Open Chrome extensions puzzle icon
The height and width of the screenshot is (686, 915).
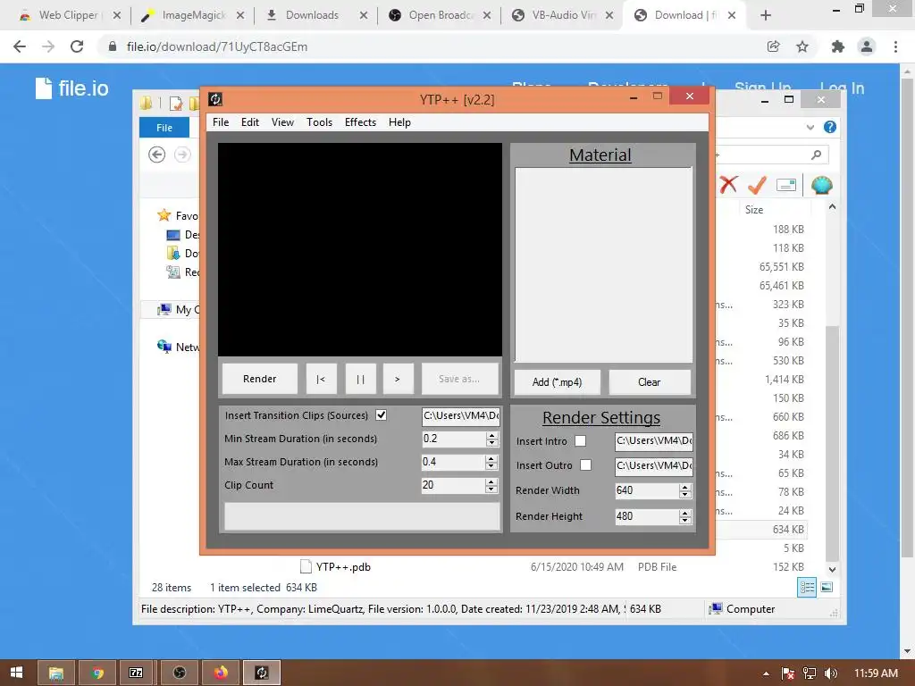tap(838, 46)
